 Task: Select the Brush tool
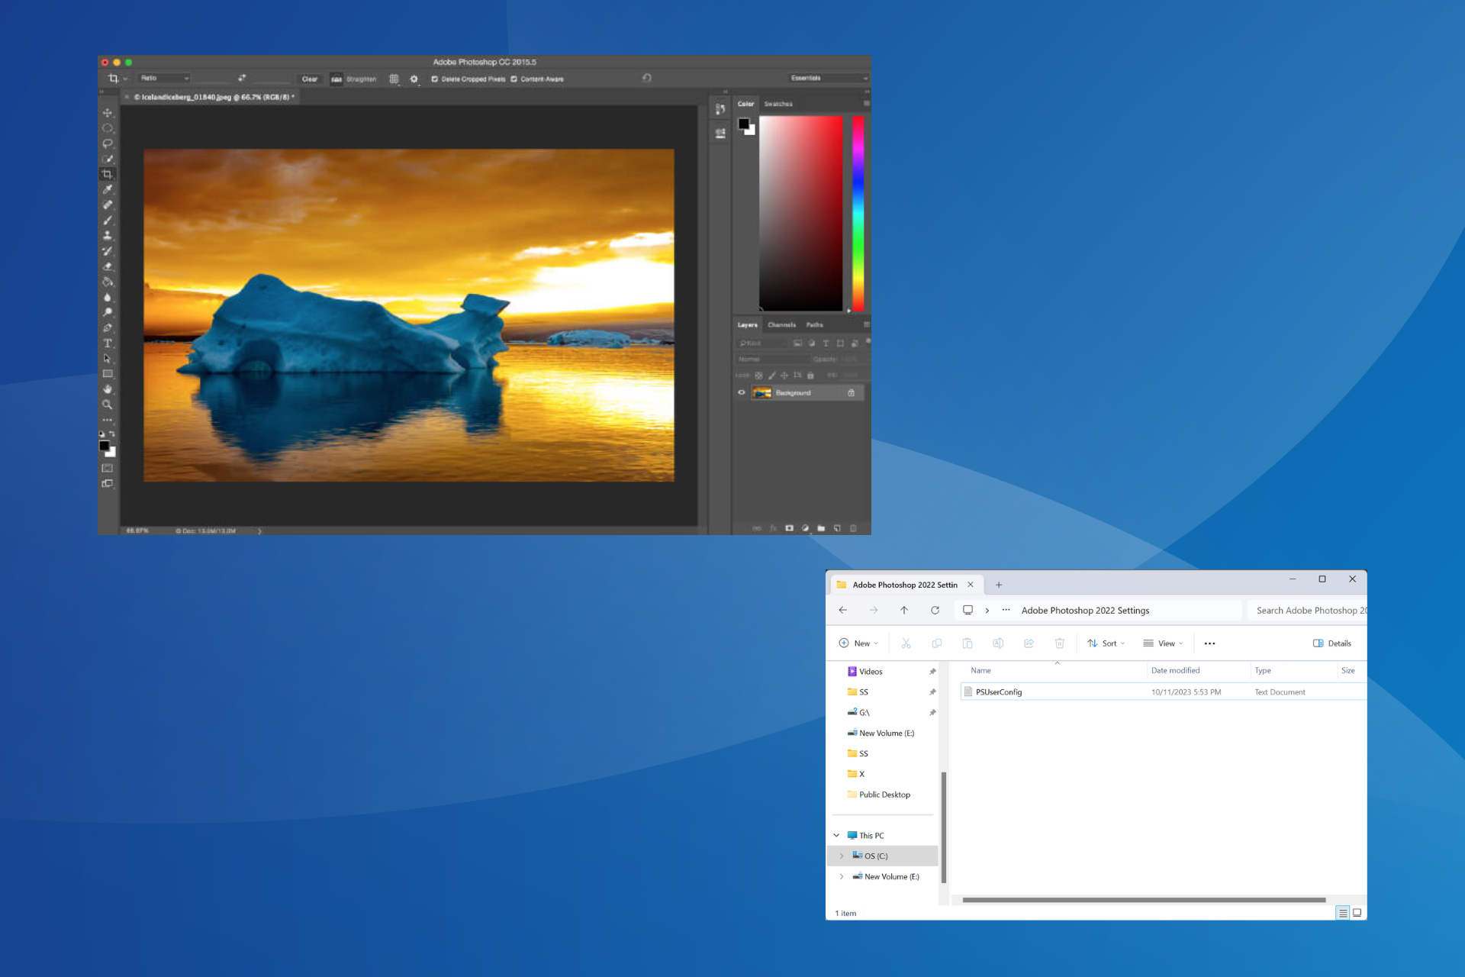click(108, 220)
